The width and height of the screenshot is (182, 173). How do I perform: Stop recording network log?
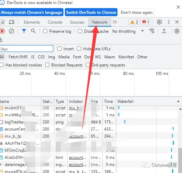pos(2,31)
